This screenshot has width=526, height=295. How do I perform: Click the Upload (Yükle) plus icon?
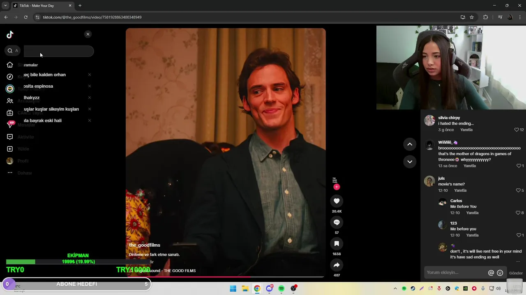(x=10, y=149)
